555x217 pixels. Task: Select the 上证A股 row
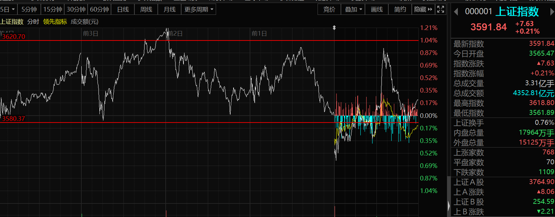click(503, 182)
